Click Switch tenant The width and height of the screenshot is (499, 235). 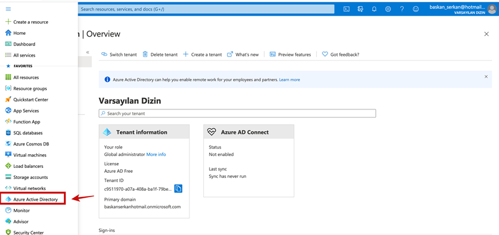(x=119, y=55)
